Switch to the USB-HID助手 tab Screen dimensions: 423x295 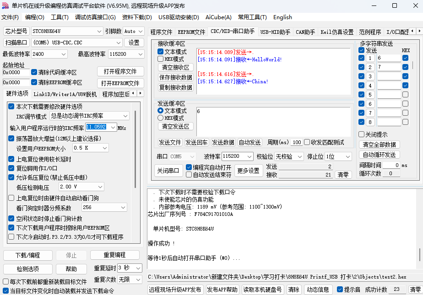click(x=275, y=32)
